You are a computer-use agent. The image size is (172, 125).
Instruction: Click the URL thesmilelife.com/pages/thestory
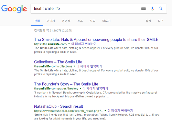click(x=56, y=89)
